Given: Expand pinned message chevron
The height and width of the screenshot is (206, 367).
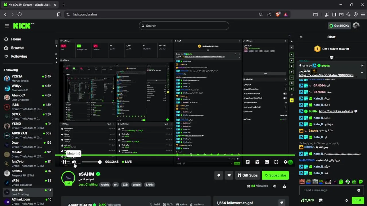Looking at the screenshot, I should [x=362, y=72].
